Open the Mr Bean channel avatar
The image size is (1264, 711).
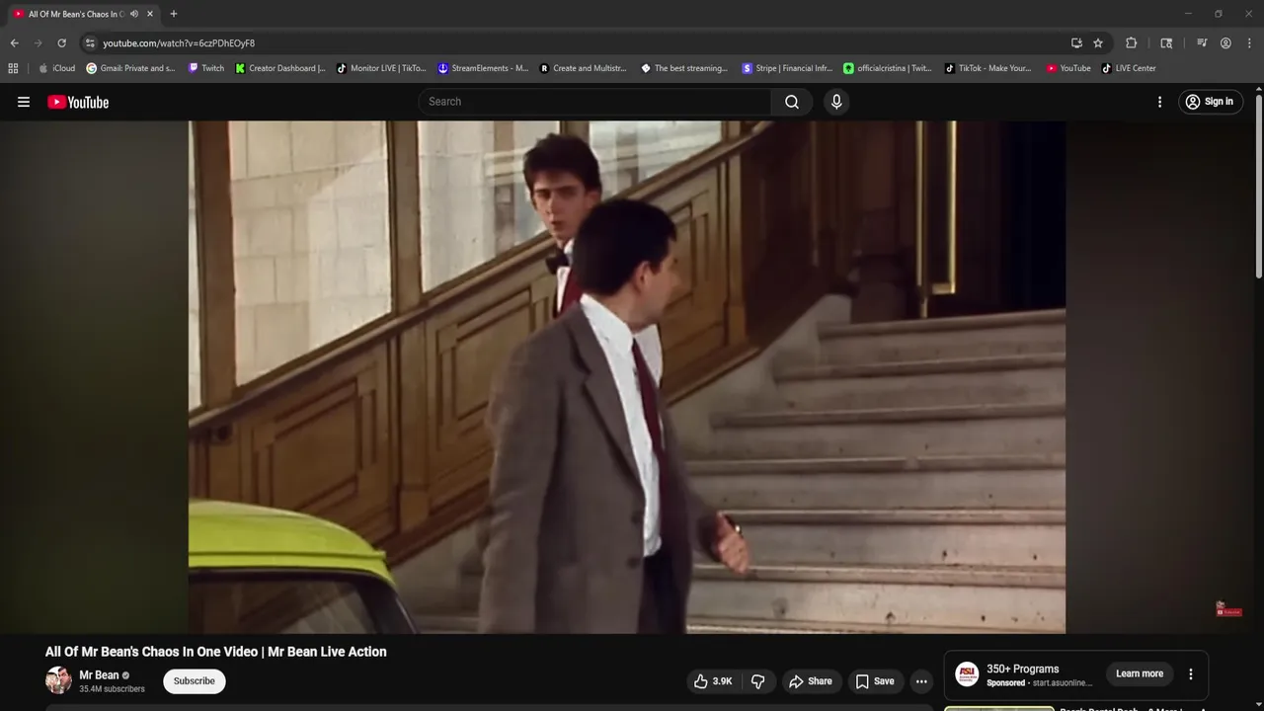58,680
